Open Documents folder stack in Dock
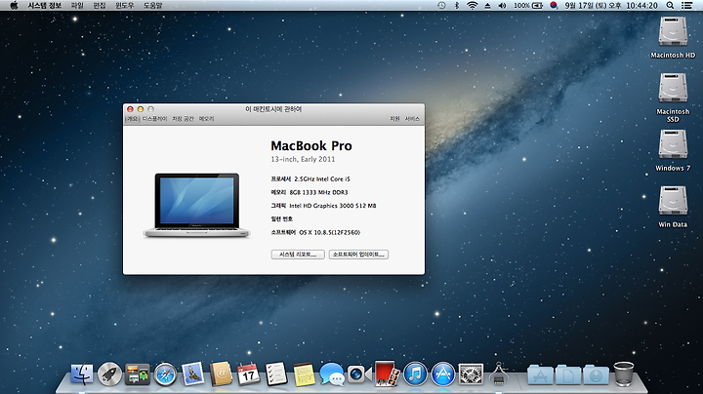 [x=568, y=374]
